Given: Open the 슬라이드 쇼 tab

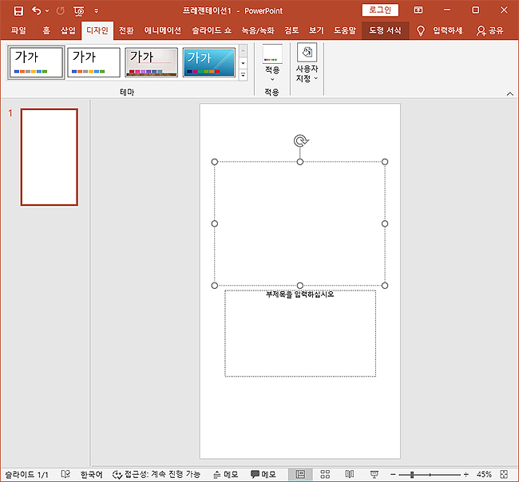Looking at the screenshot, I should [x=212, y=31].
